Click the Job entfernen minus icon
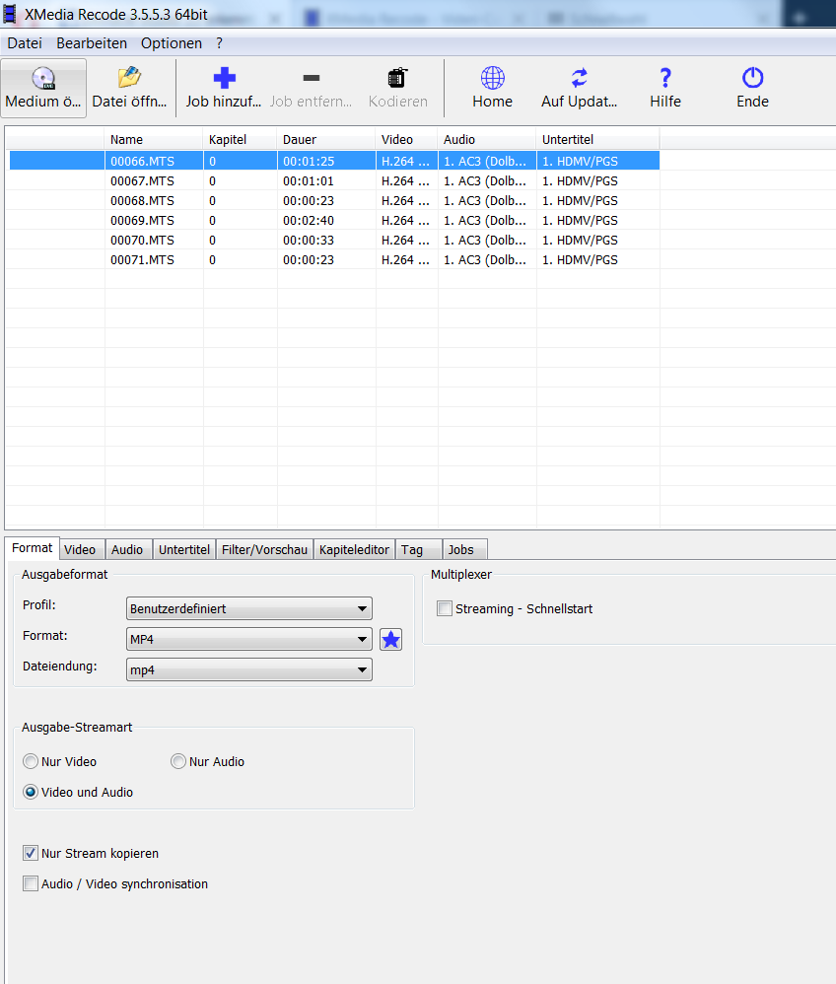836x984 pixels. tap(312, 78)
